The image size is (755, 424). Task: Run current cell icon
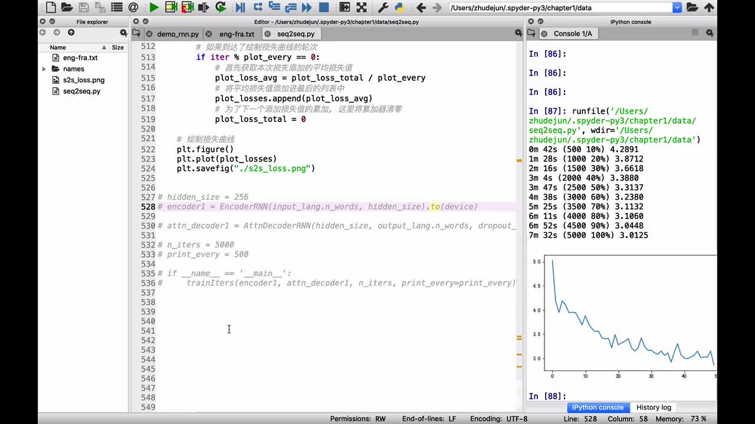coord(171,8)
